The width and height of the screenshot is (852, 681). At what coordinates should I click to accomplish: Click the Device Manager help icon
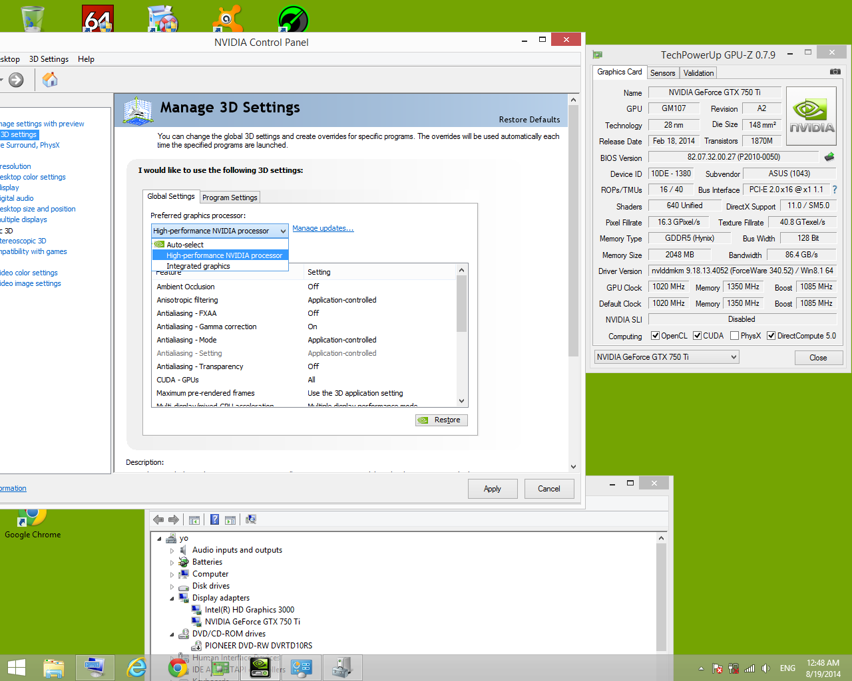click(x=214, y=519)
